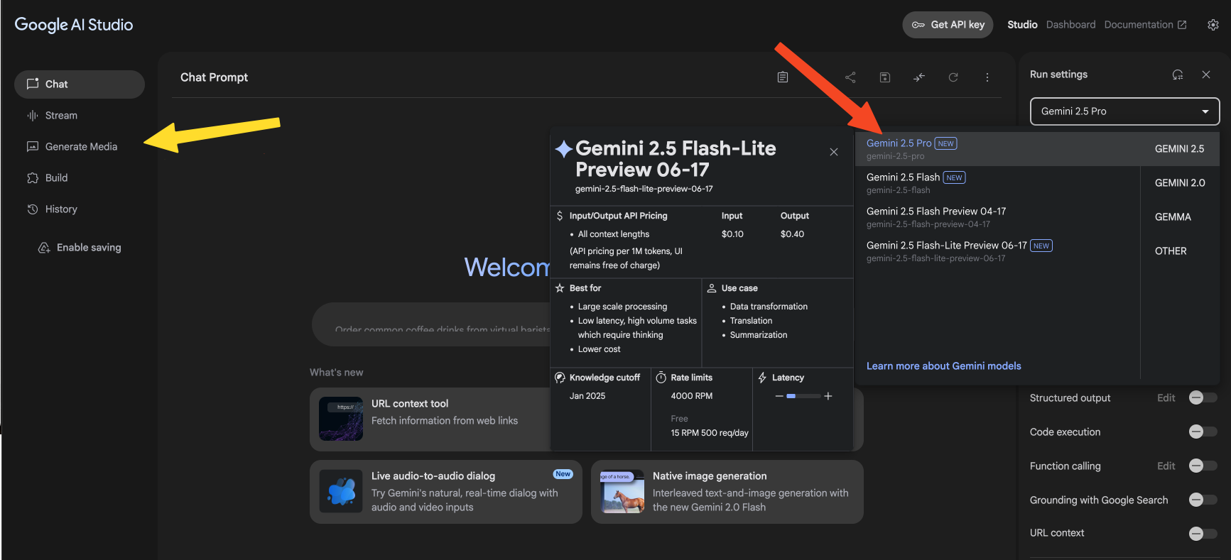Enable Grounding with Google Search

pyautogui.click(x=1203, y=500)
